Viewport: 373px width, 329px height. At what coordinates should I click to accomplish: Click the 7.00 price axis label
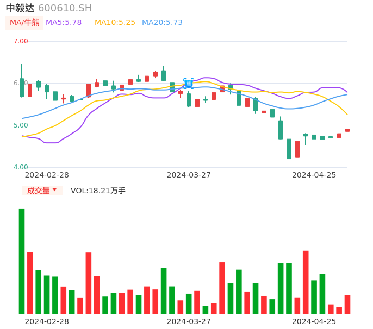[x=21, y=41]
